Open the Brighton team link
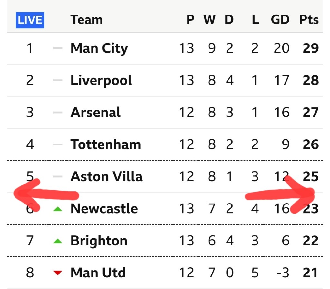 pos(99,241)
